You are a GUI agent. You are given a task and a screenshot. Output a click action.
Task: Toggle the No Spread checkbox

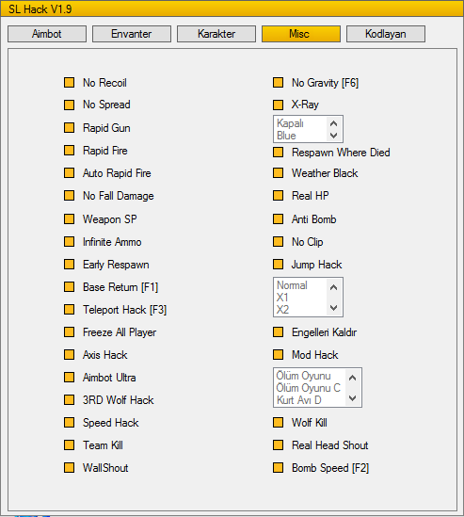(69, 105)
